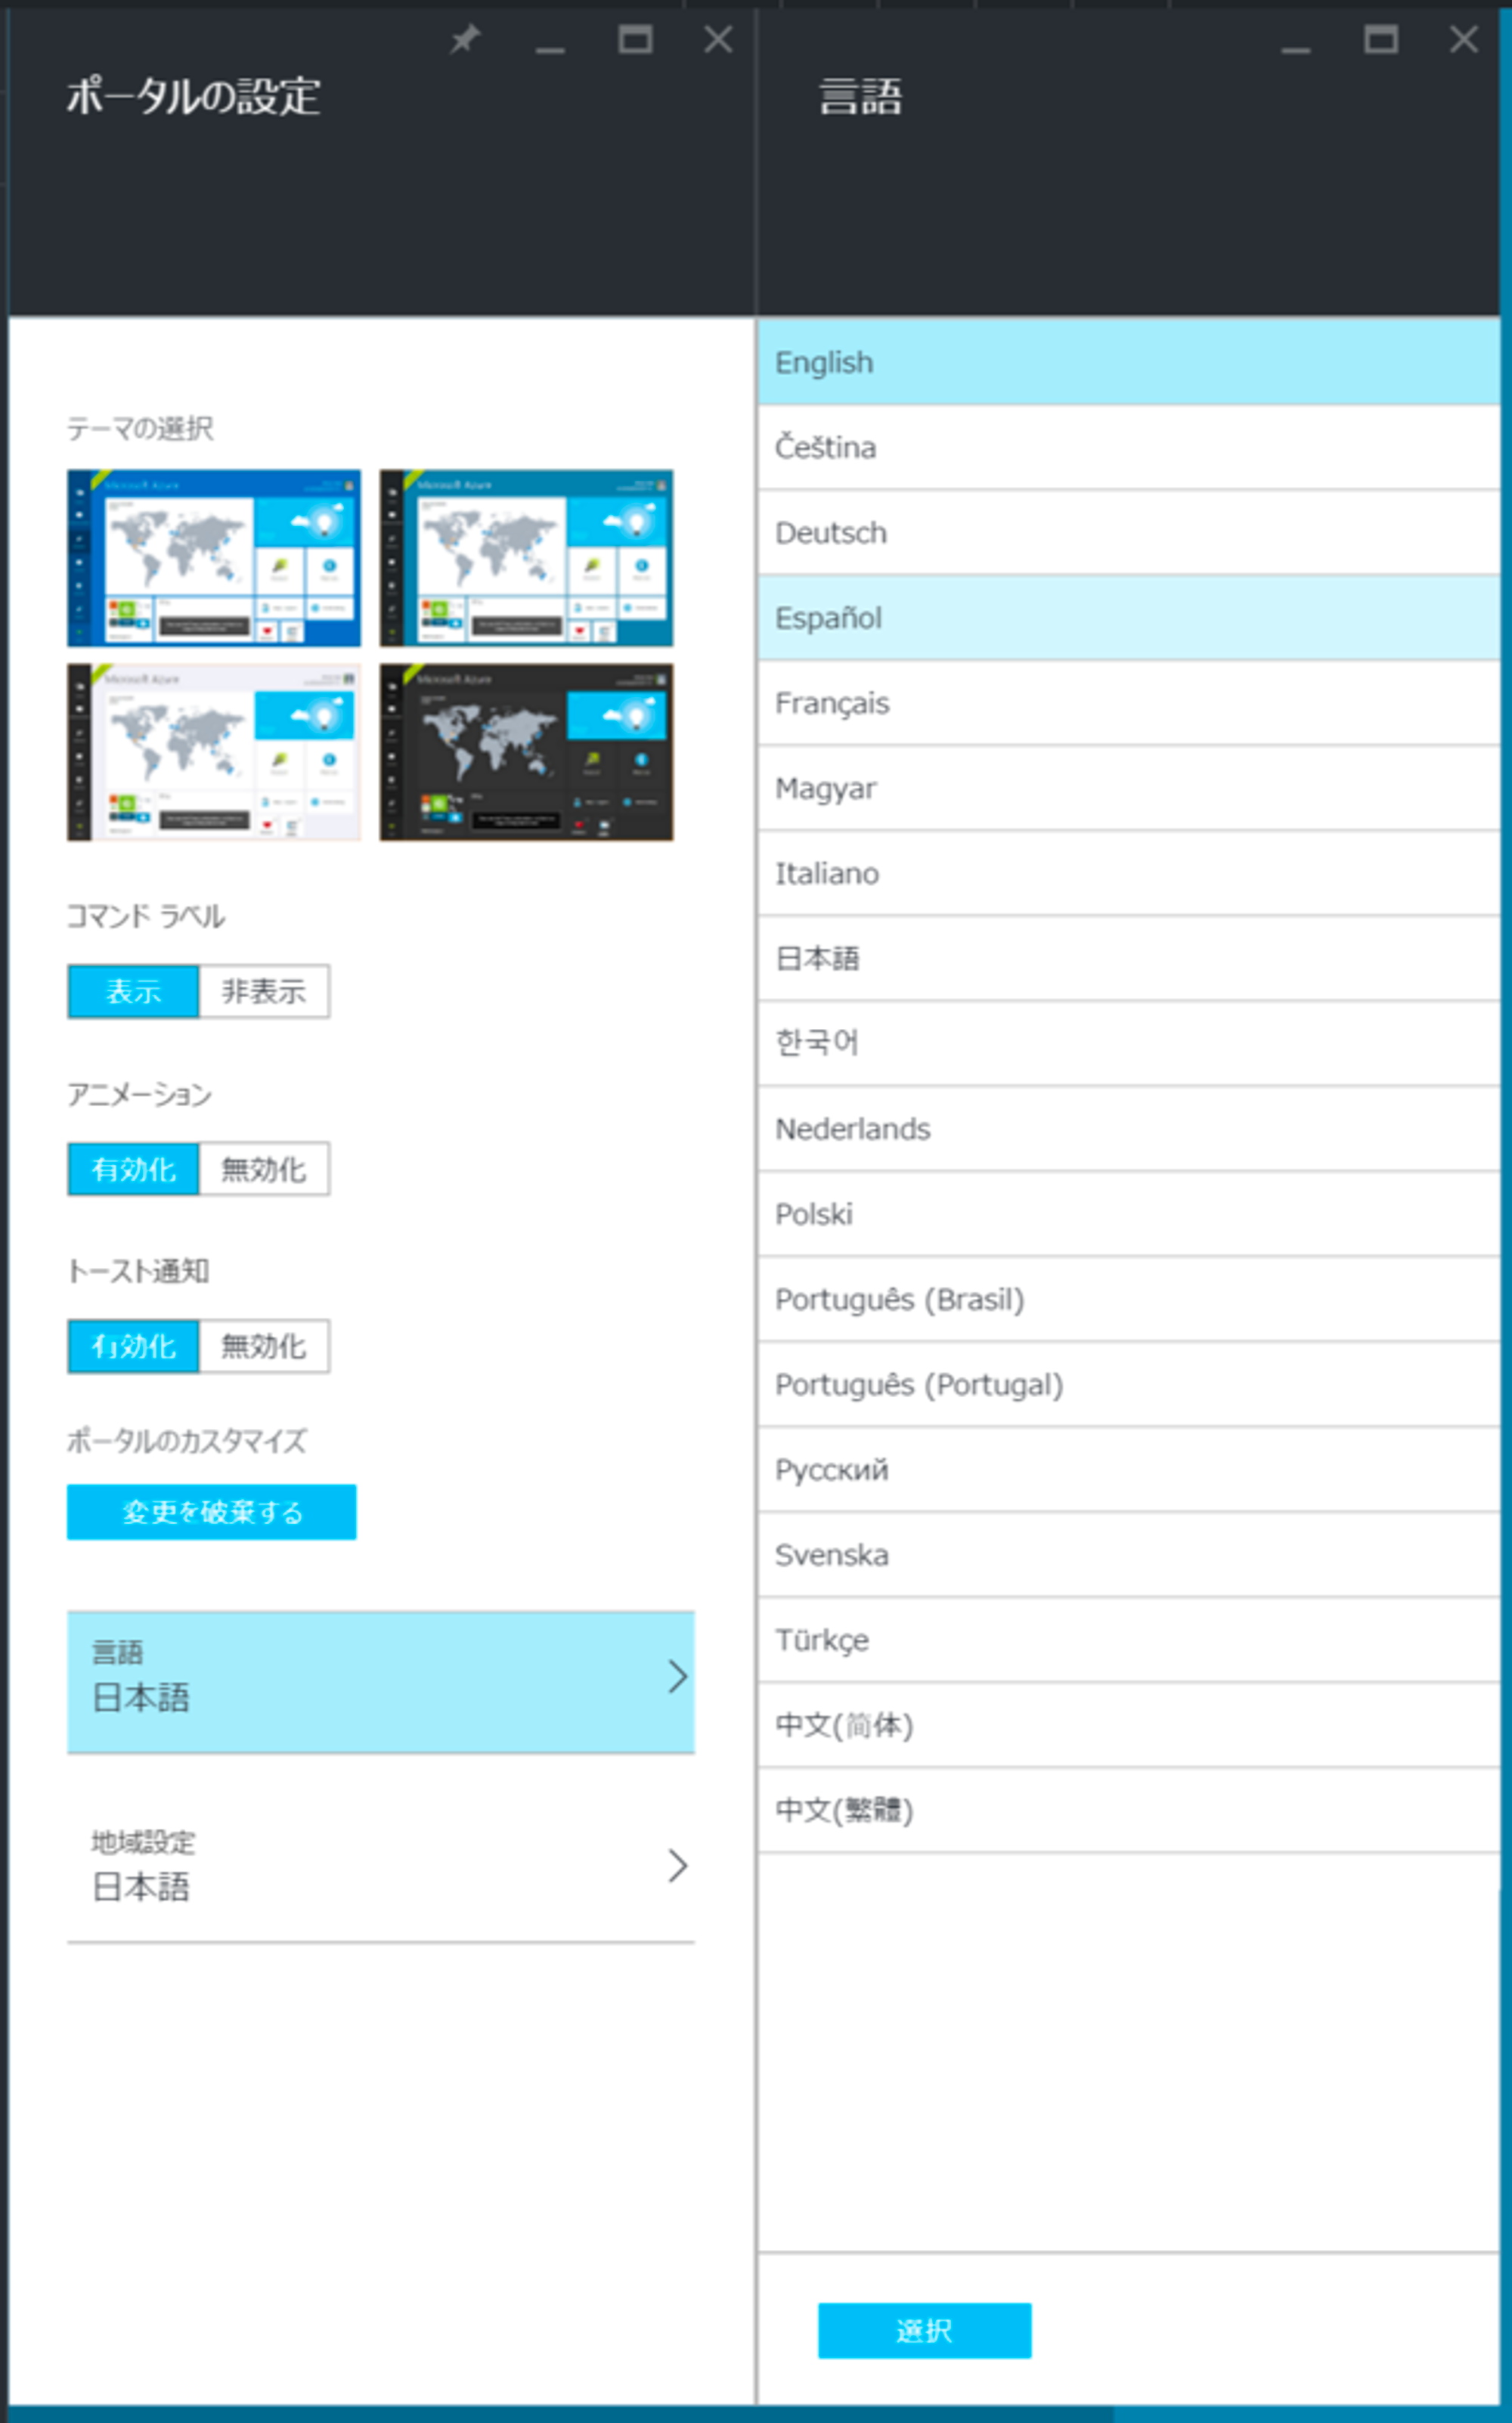Minimize the portal settings blade
The image size is (1512, 2423).
click(x=550, y=47)
